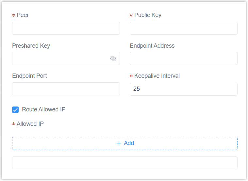248x181 pixels.
Task: Click the Endpoint Address label
Action: coord(152,46)
